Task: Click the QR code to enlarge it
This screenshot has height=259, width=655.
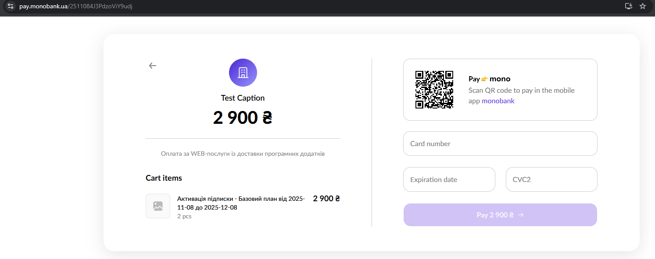Action: pos(434,90)
